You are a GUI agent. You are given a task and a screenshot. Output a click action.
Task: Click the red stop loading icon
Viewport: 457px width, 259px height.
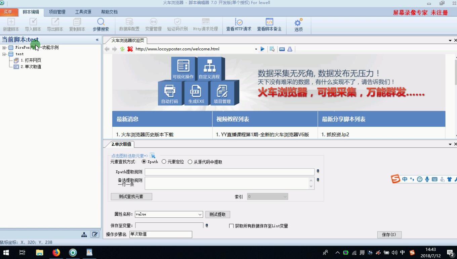(x=130, y=49)
